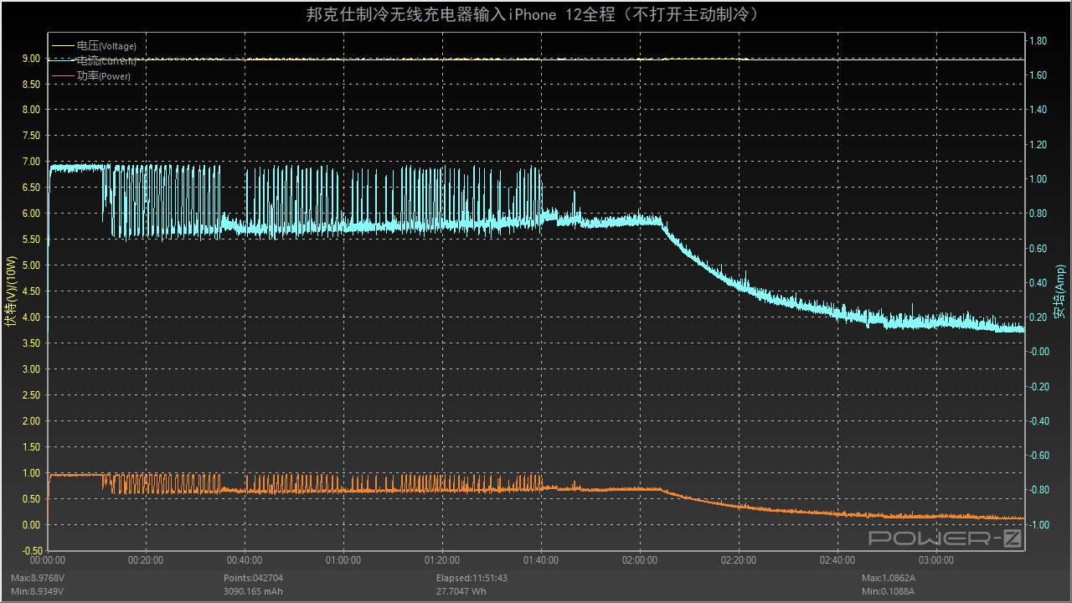The image size is (1072, 603).
Task: Click the Max:1.0862A current readout
Action: (889, 578)
